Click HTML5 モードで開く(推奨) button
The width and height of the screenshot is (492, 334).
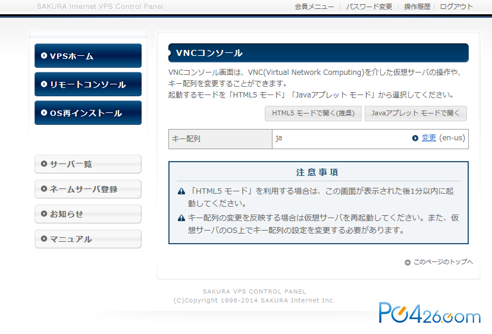coord(313,114)
